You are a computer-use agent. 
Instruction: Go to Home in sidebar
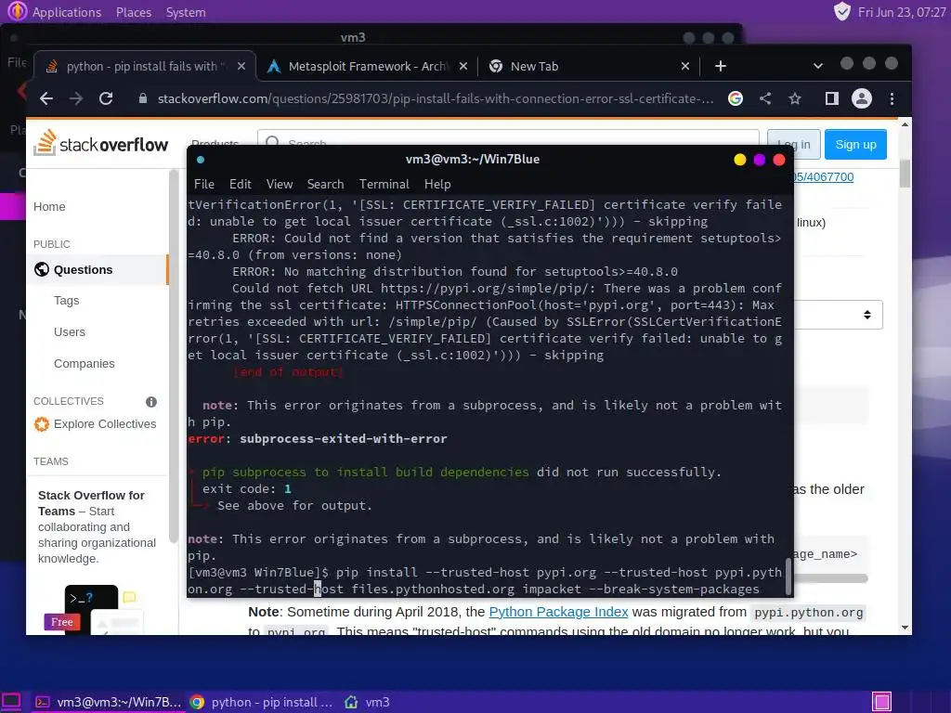click(49, 207)
